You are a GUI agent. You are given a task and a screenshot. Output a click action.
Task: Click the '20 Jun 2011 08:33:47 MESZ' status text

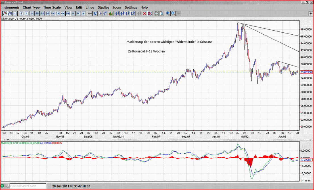(71, 186)
